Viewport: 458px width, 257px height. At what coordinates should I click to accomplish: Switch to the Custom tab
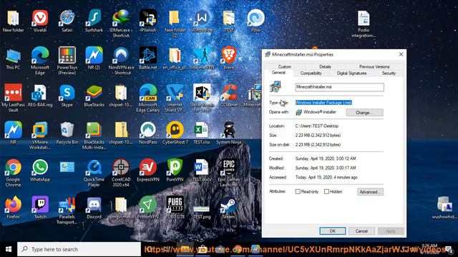pos(285,66)
